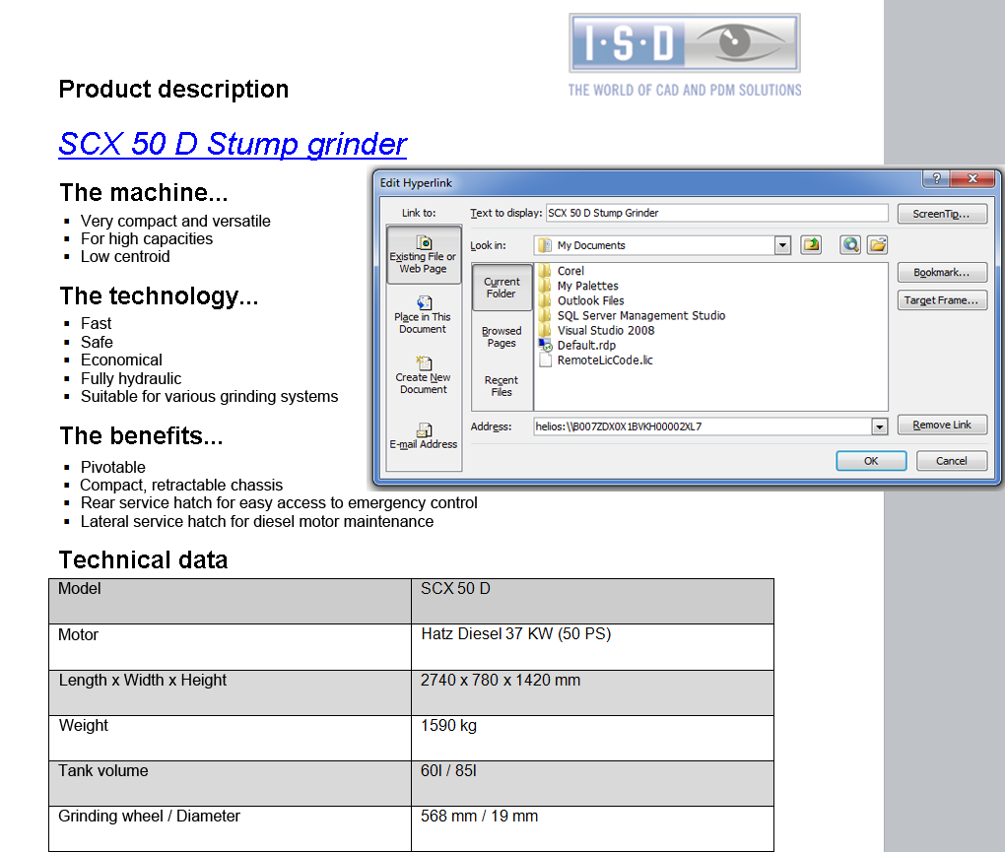Click the Browse for File folder icon
Screen dimensions: 1005x852
coord(877,245)
